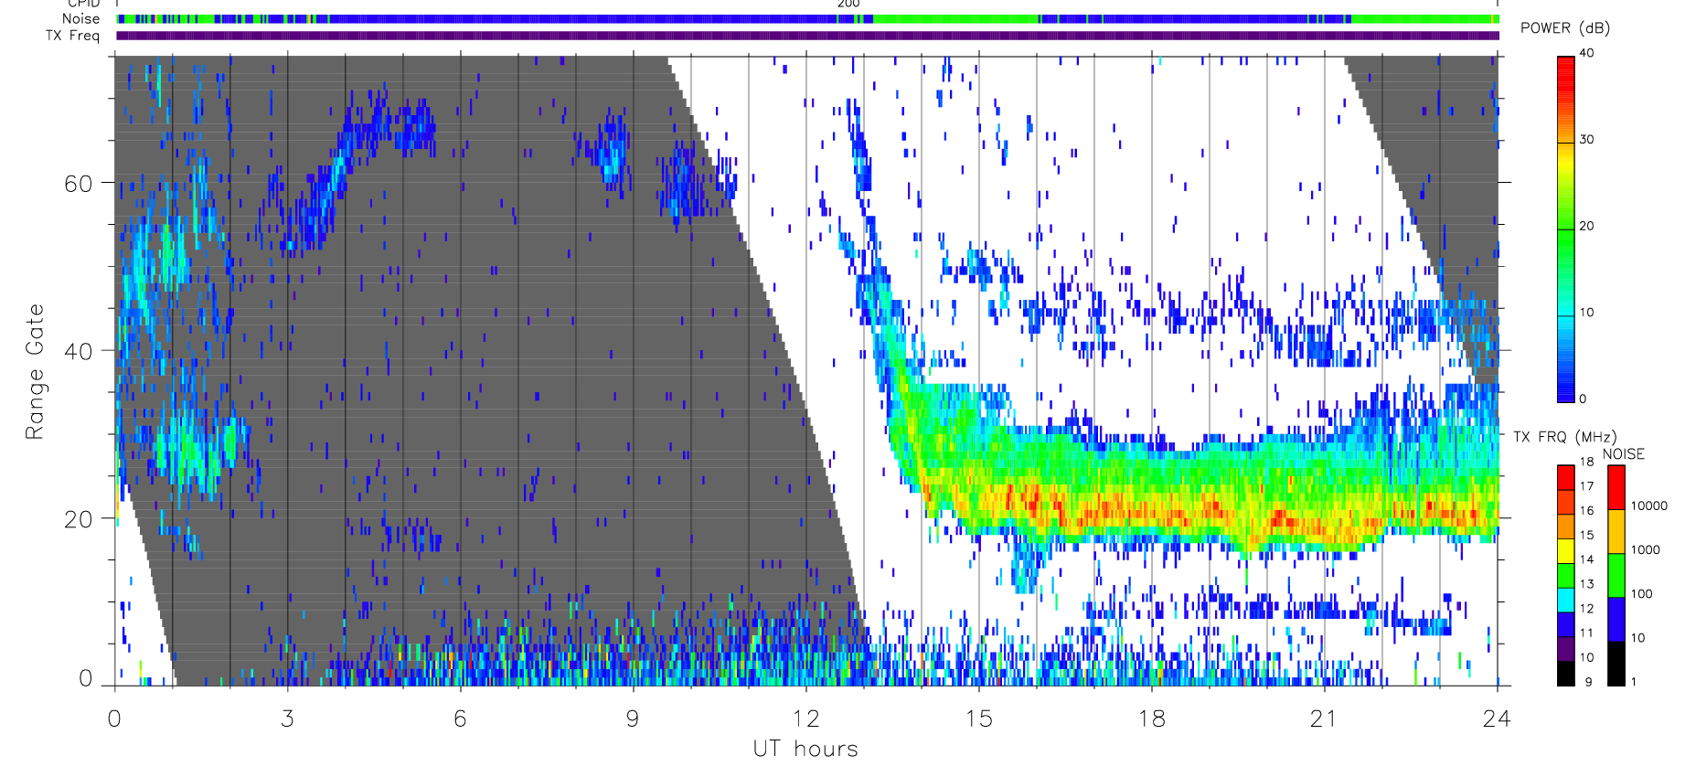Click the "40" label on the power colorbar
This screenshot has width=1685, height=777.
[1586, 53]
